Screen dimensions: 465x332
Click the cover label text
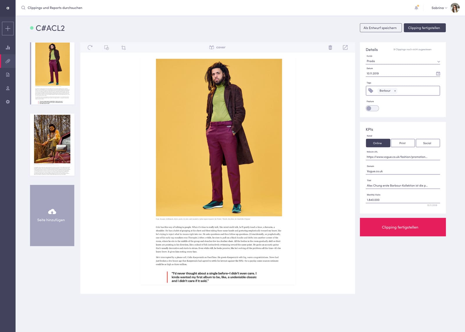pos(221,47)
